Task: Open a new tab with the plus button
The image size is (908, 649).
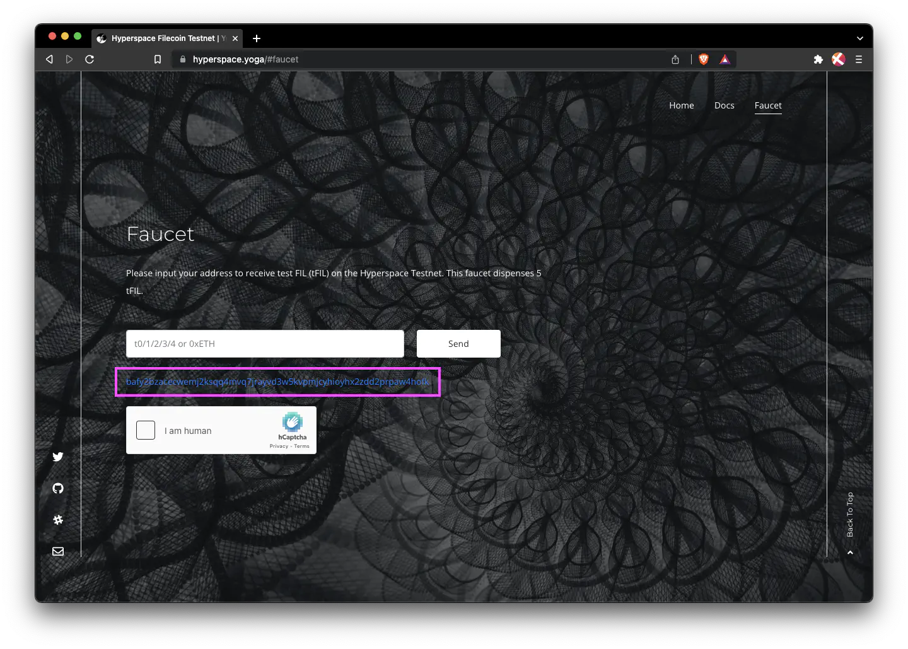Action: [257, 38]
